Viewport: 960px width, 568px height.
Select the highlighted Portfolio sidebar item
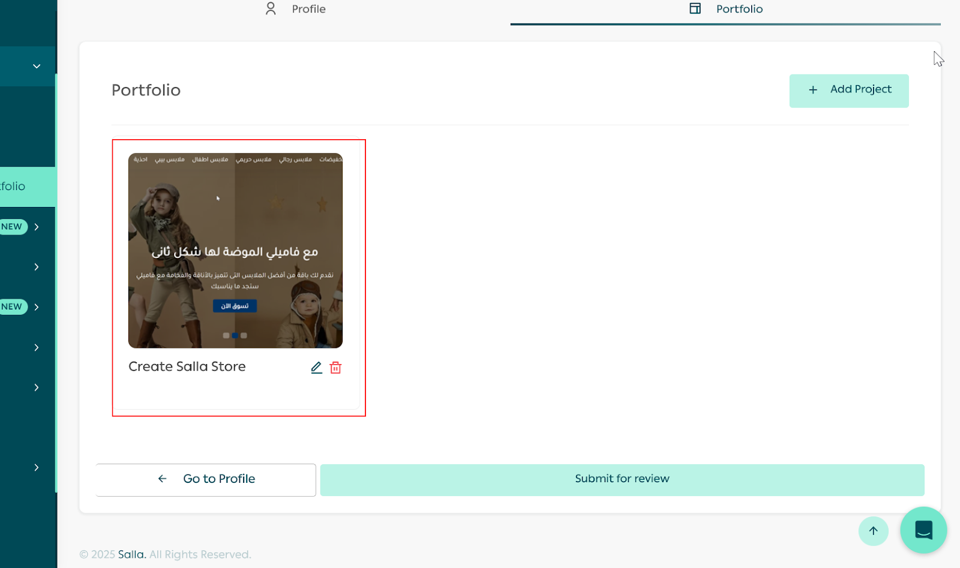point(18,187)
